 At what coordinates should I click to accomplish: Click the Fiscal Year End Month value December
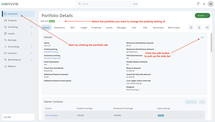(48, 71)
